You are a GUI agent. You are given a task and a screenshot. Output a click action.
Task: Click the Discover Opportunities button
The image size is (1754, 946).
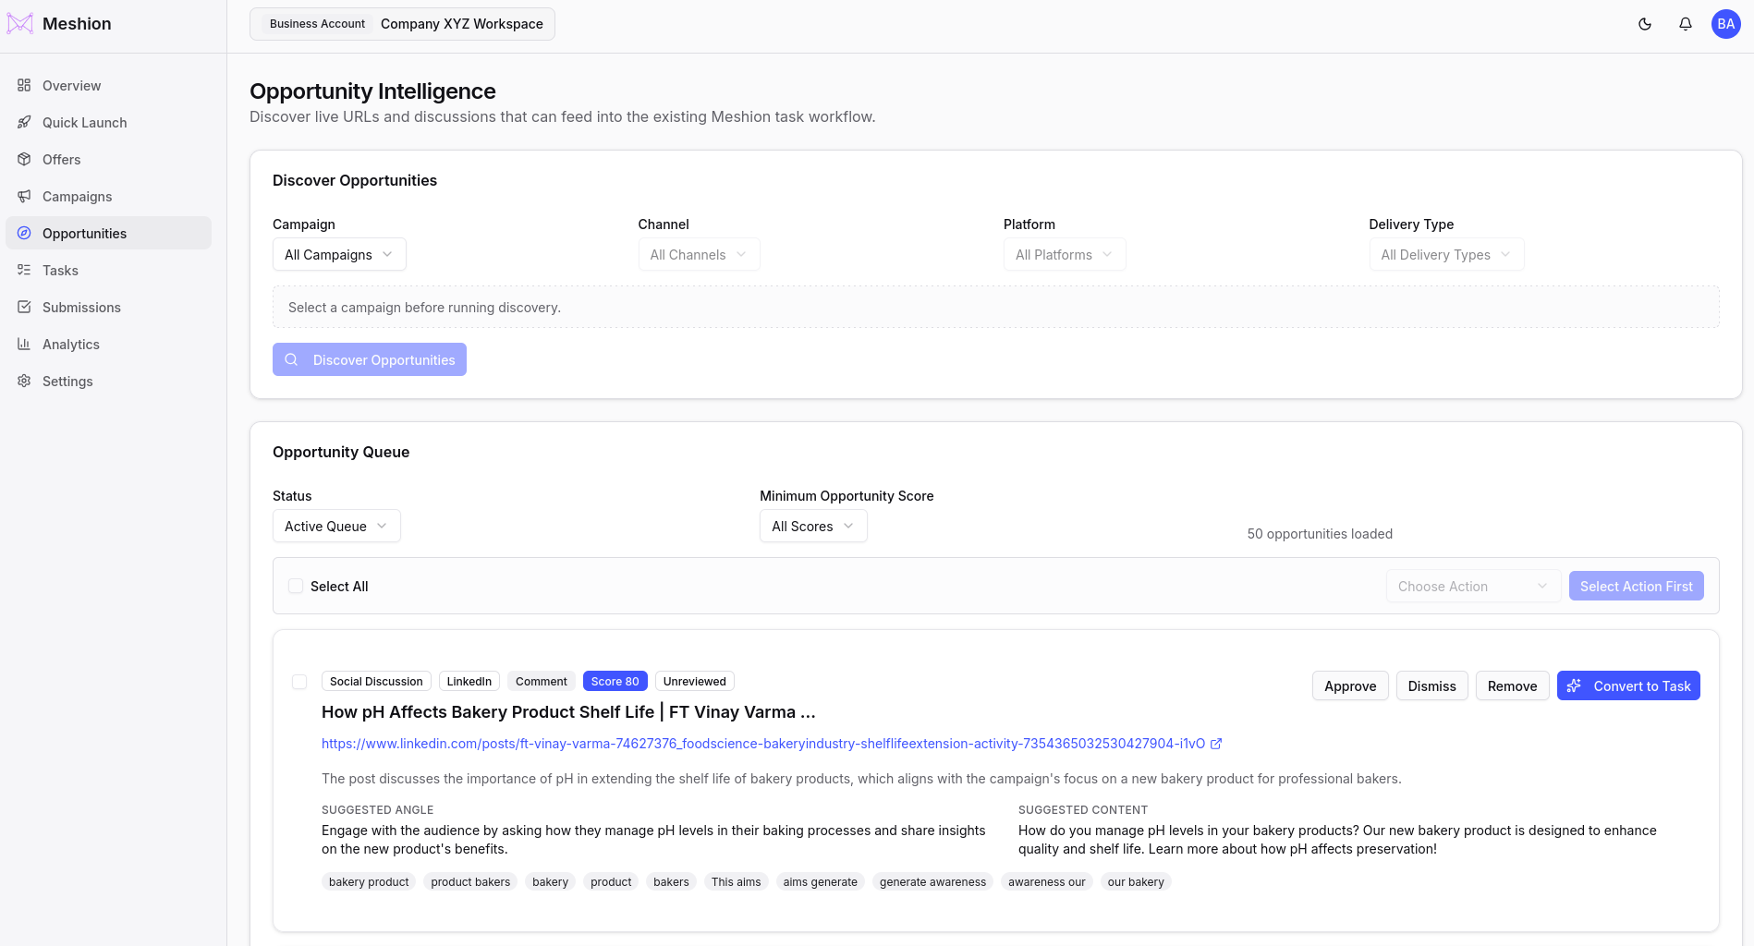tap(370, 359)
